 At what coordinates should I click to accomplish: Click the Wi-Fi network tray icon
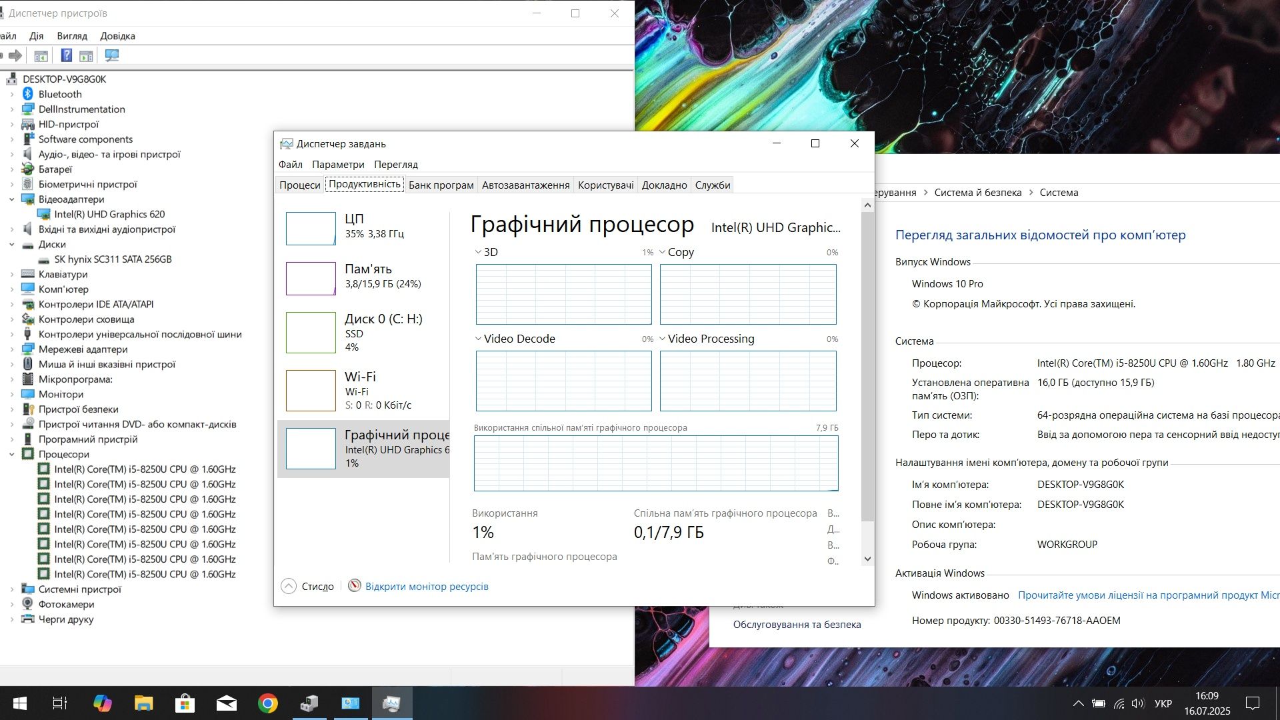[x=1119, y=703]
